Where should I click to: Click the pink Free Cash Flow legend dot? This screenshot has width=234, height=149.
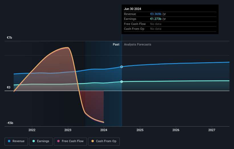tap(58, 141)
